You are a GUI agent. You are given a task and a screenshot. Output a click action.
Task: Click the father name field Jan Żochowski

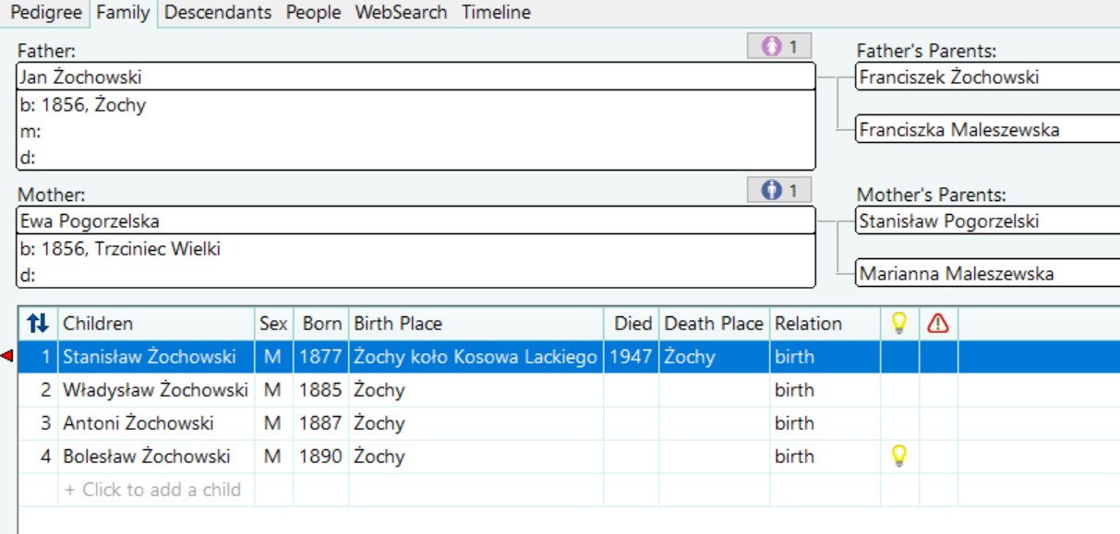(415, 77)
